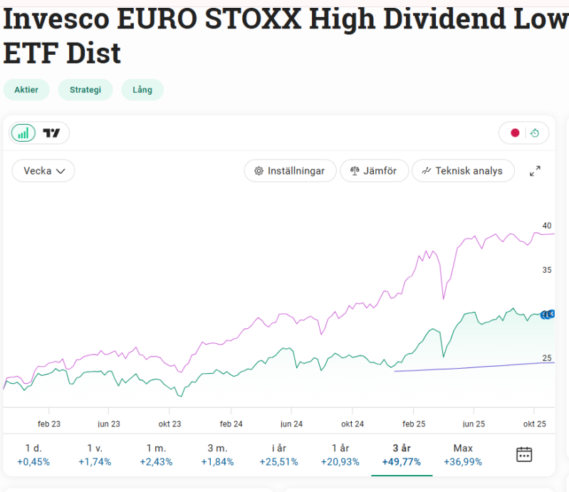This screenshot has height=492, width=569.
Task: Select the 1 m. period tab
Action: [156, 455]
